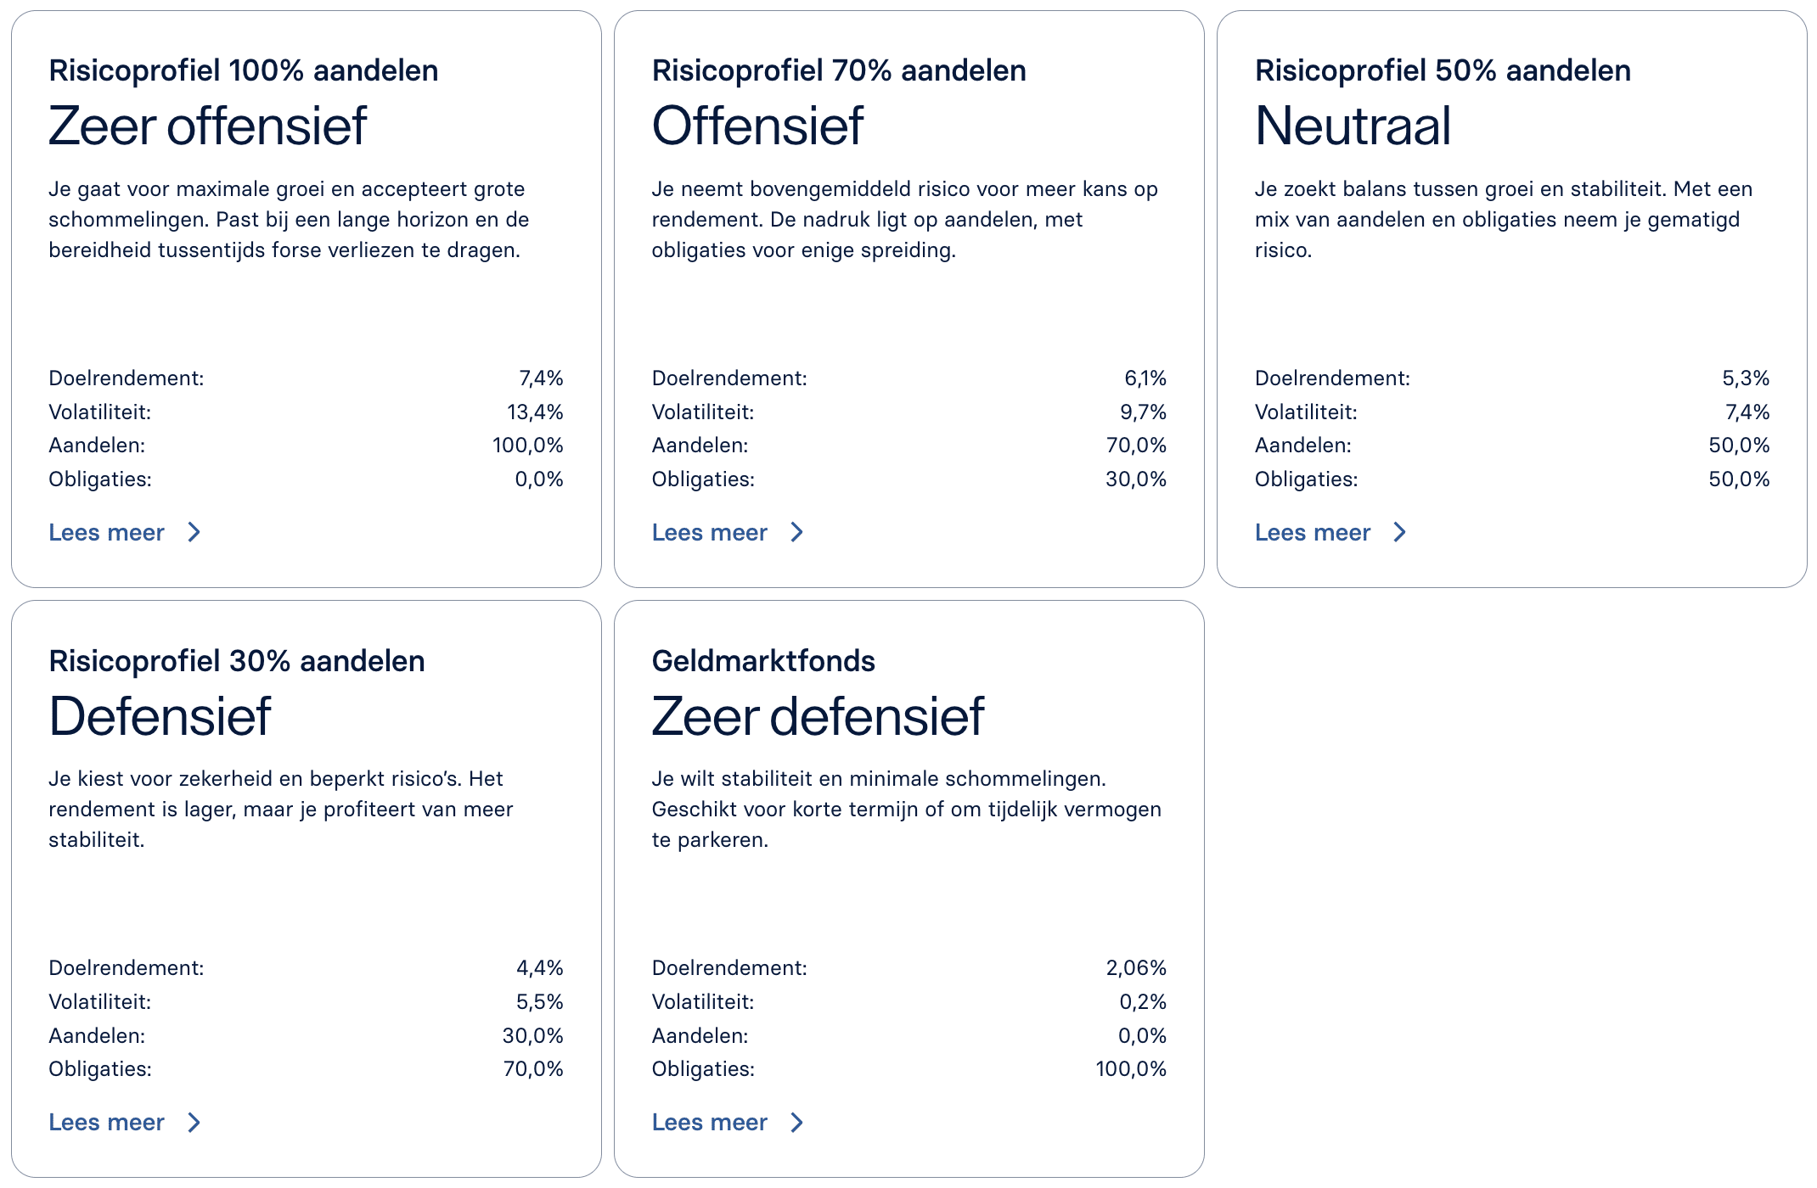Open 'Lees meer' for 70% aandelen profile
The image size is (1817, 1188).
[710, 532]
